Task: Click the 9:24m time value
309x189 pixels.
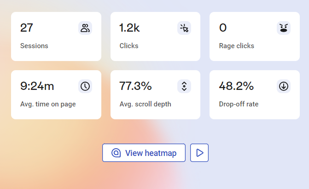Action: tap(37, 86)
